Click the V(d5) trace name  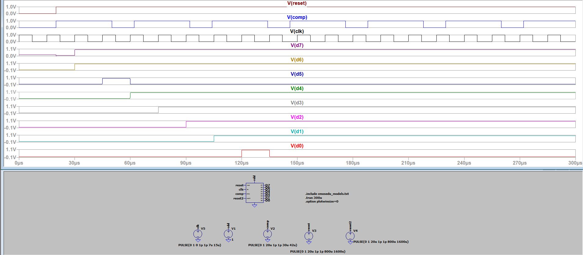pyautogui.click(x=297, y=74)
